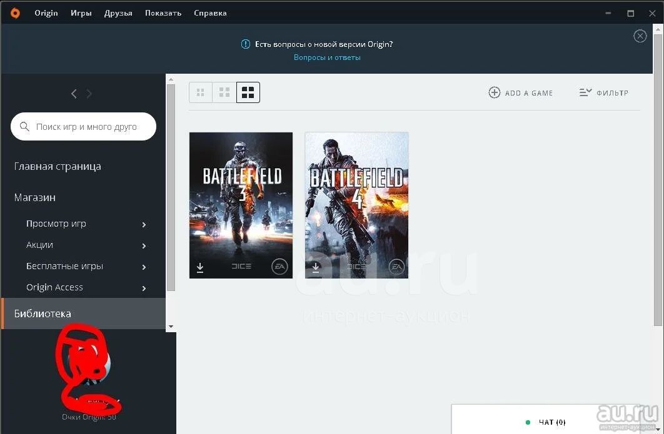Click the info icon beside the banner question
This screenshot has height=434, width=664.
[245, 44]
